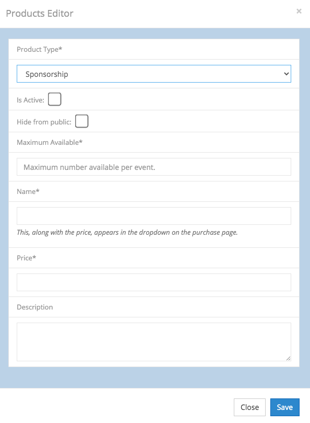Click the 'Is Active:' label text
The image size is (310, 423).
tap(30, 100)
